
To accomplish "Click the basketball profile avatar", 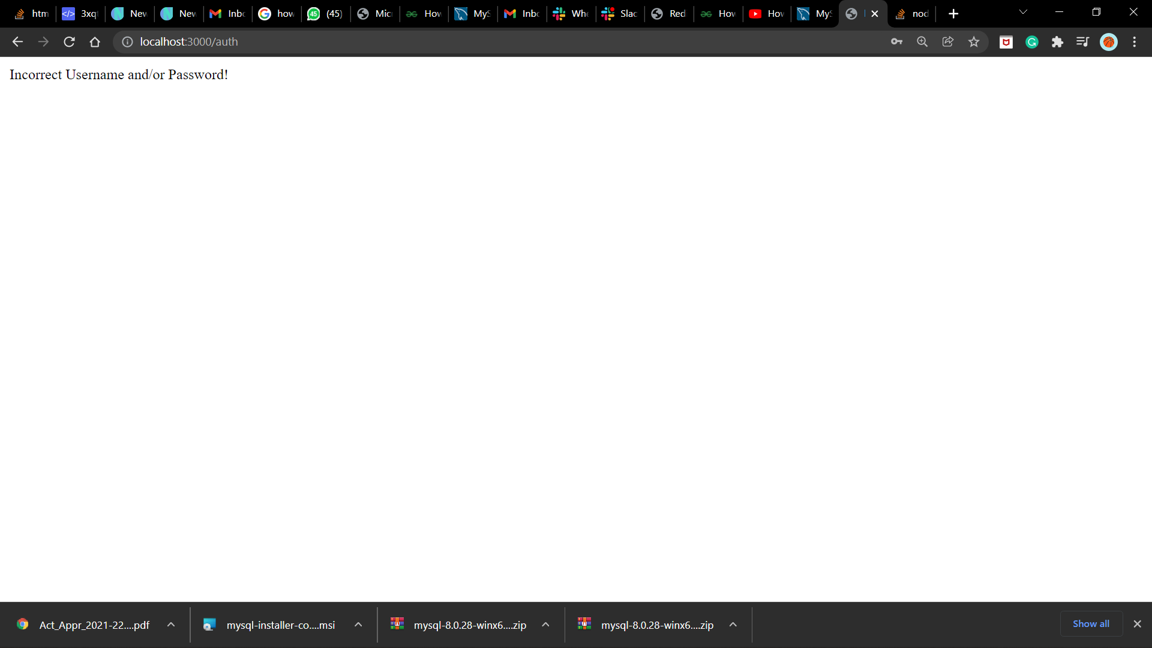I will click(x=1109, y=42).
